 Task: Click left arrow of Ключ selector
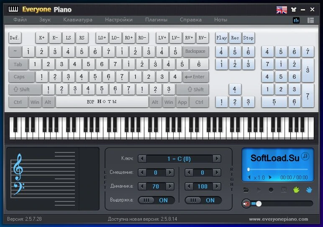coord(142,159)
